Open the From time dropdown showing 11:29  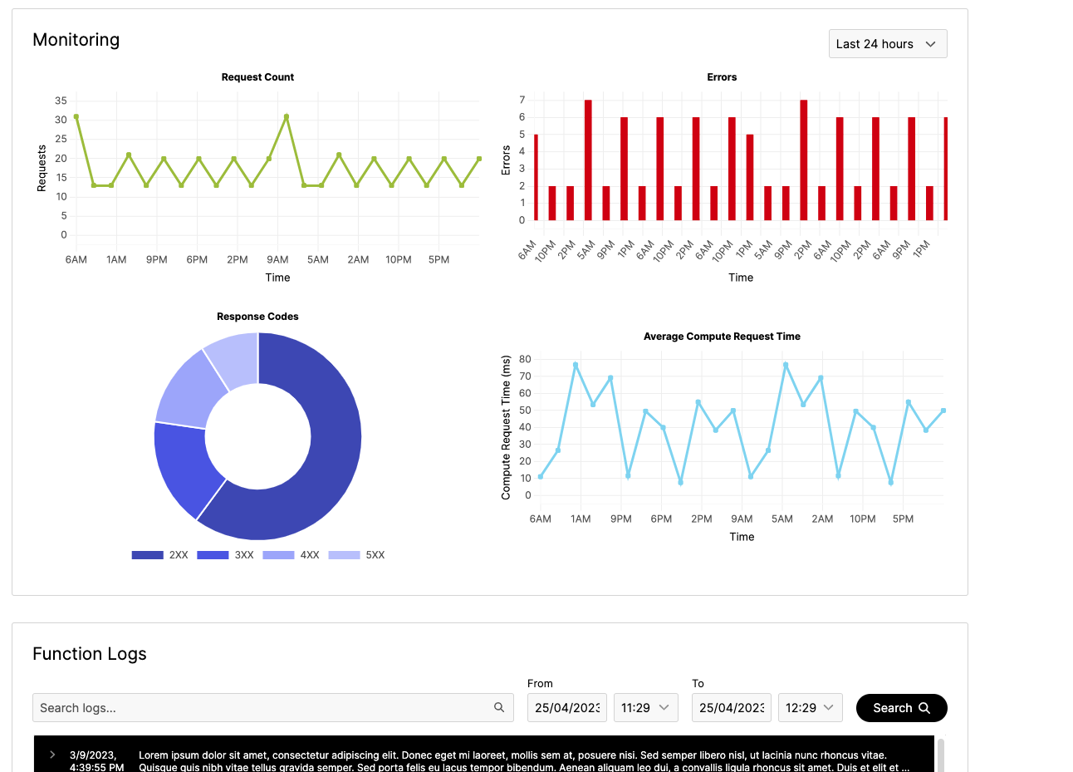tap(645, 708)
